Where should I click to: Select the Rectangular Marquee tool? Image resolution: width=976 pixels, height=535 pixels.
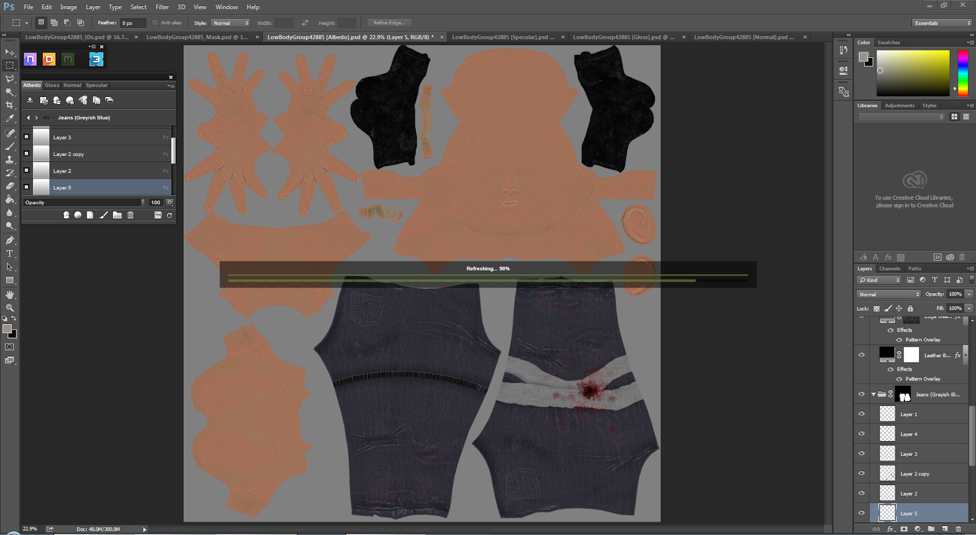10,65
